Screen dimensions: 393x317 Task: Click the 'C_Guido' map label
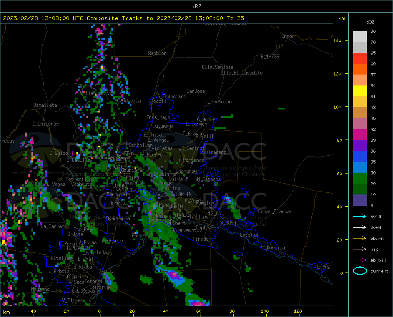(59, 153)
